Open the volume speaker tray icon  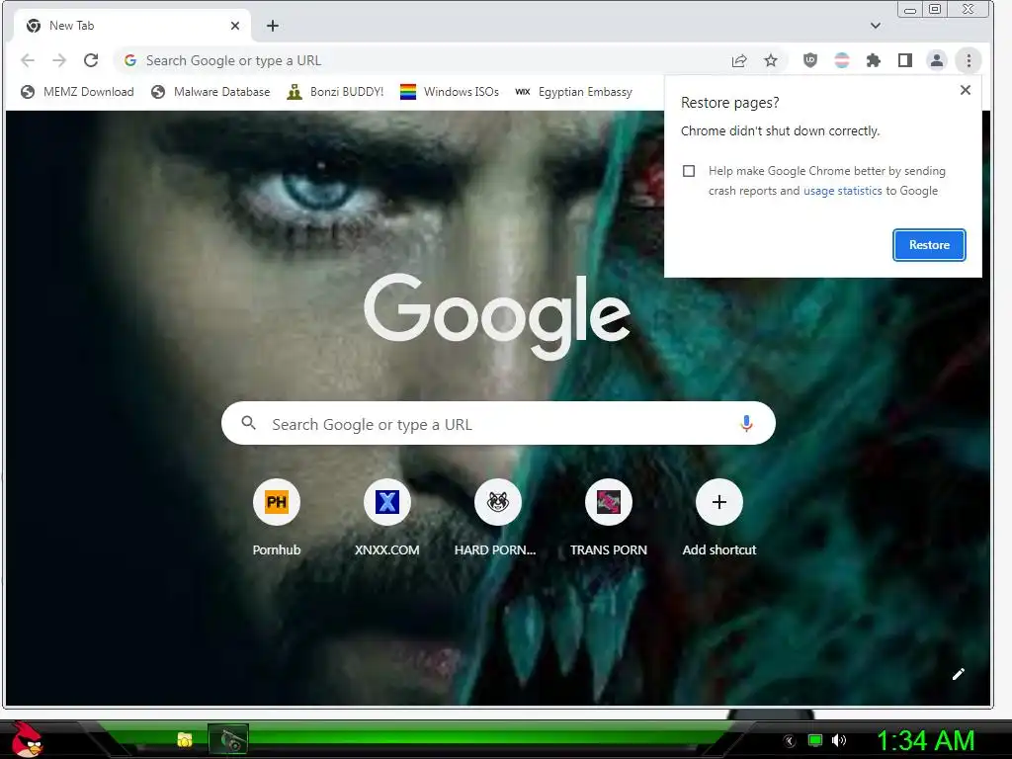[838, 740]
